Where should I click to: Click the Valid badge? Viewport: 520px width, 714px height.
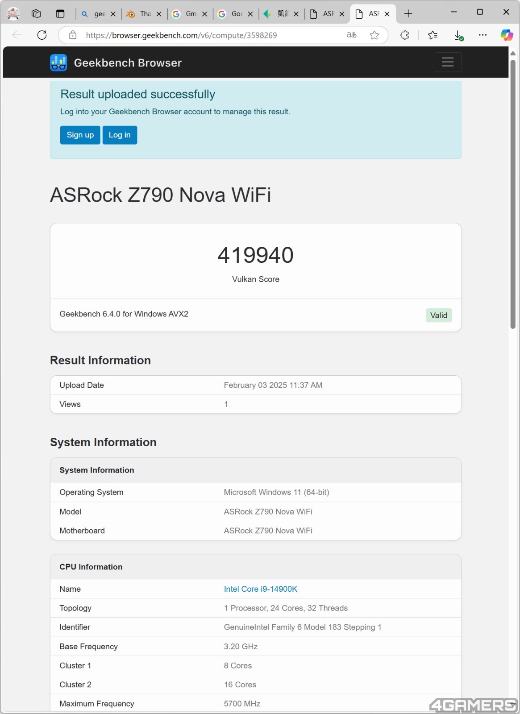439,315
